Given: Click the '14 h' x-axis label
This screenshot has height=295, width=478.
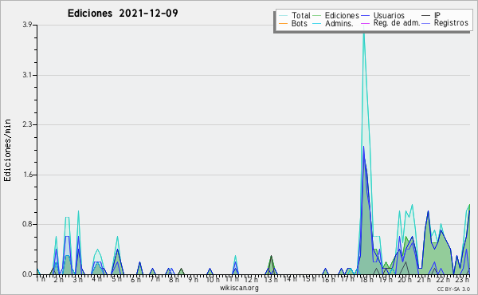Looking at the screenshot, I should pyautogui.click(x=290, y=279).
